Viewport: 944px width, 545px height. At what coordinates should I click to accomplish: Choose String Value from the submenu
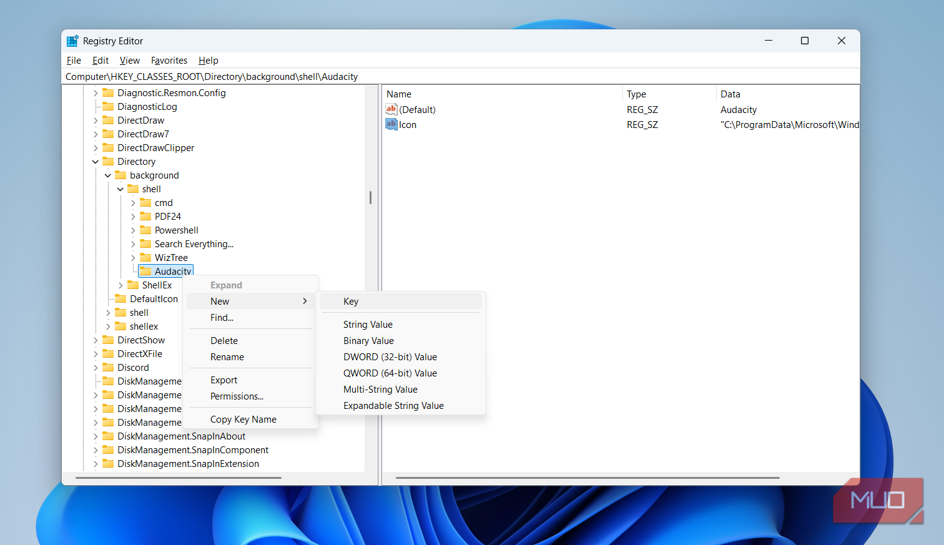tap(401, 325)
